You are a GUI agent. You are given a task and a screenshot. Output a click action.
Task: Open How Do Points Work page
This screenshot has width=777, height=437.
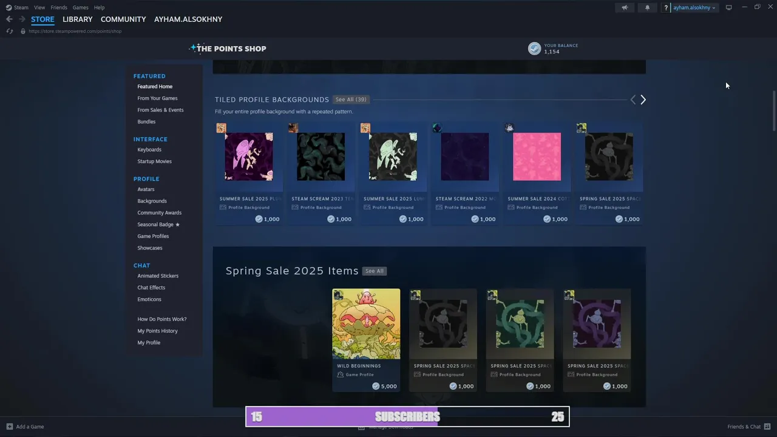[162, 319]
